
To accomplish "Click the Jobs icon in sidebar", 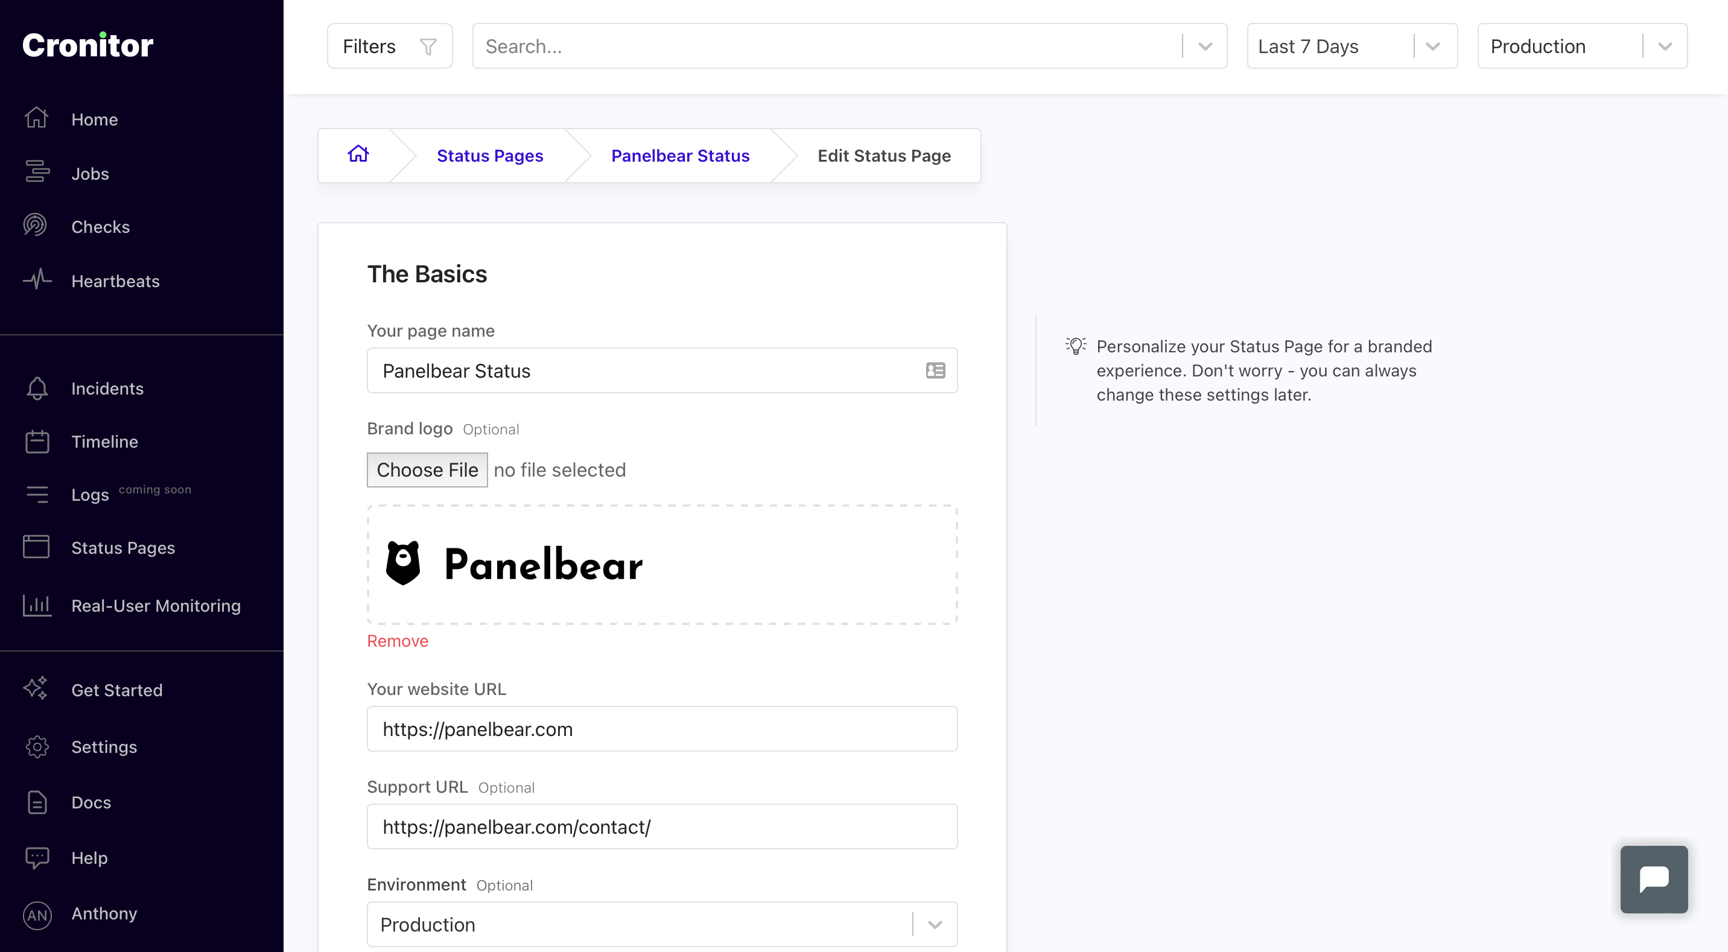I will point(37,172).
